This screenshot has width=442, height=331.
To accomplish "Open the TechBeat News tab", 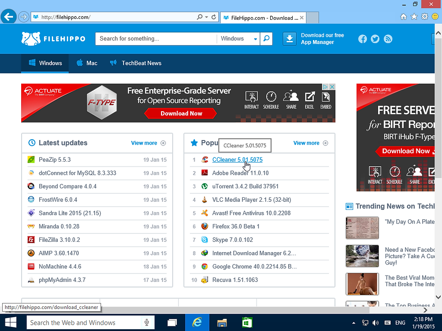I will (136, 63).
